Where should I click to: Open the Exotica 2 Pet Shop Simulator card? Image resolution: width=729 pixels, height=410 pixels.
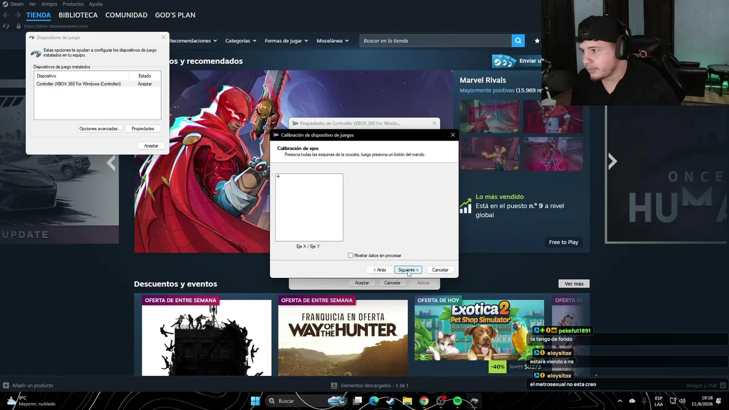[x=479, y=335]
